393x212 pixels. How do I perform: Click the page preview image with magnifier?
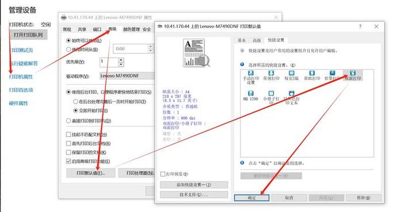pos(196,53)
